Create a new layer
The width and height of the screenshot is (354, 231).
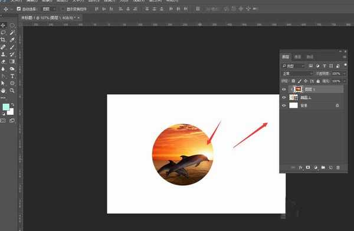(x=330, y=167)
